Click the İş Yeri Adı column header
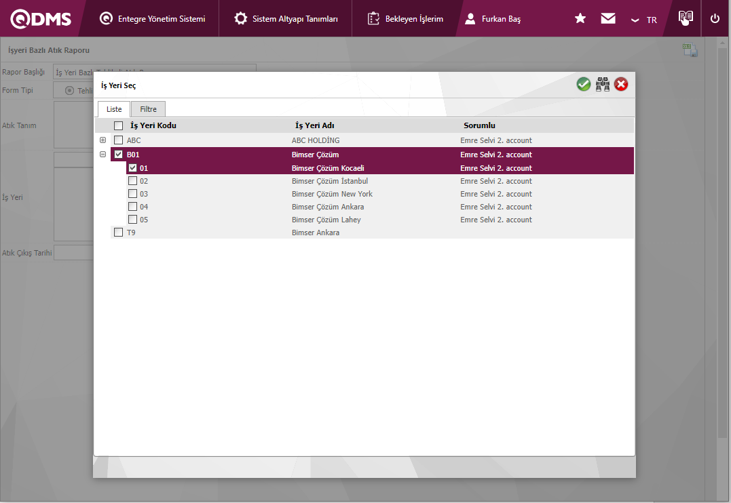Screen dimensions: 731x503 coord(315,125)
